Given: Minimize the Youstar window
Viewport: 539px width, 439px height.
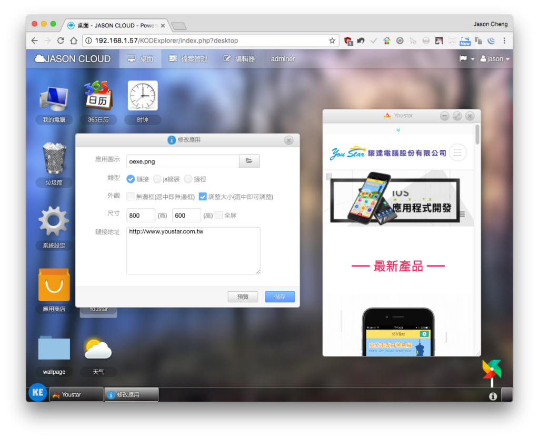Looking at the screenshot, I should pos(444,116).
